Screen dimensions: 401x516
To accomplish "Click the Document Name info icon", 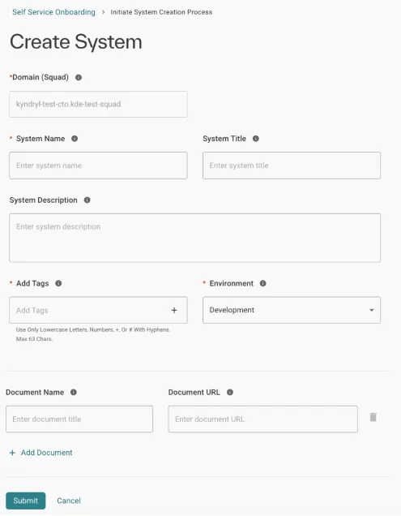I will pos(74,392).
